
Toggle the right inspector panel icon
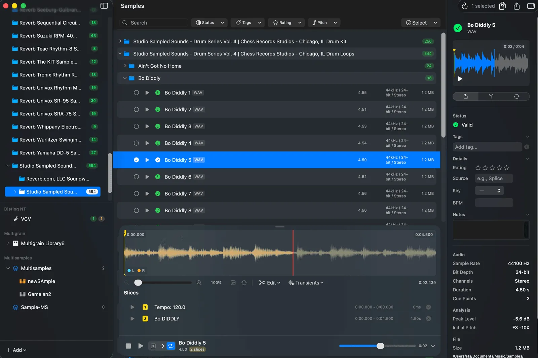(531, 6)
